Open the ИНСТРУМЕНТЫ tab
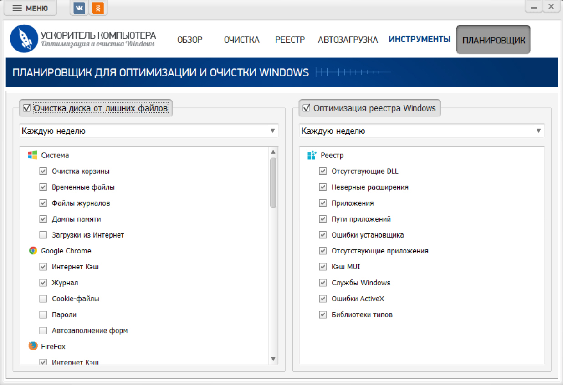The height and width of the screenshot is (385, 563). point(420,39)
